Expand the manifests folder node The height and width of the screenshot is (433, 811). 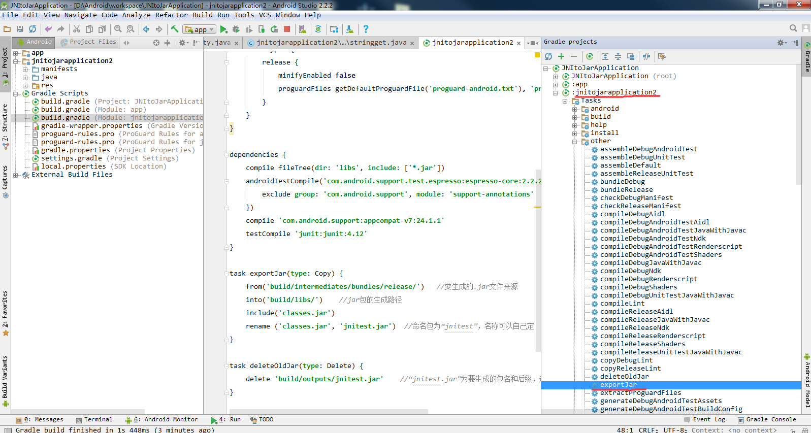pos(25,69)
